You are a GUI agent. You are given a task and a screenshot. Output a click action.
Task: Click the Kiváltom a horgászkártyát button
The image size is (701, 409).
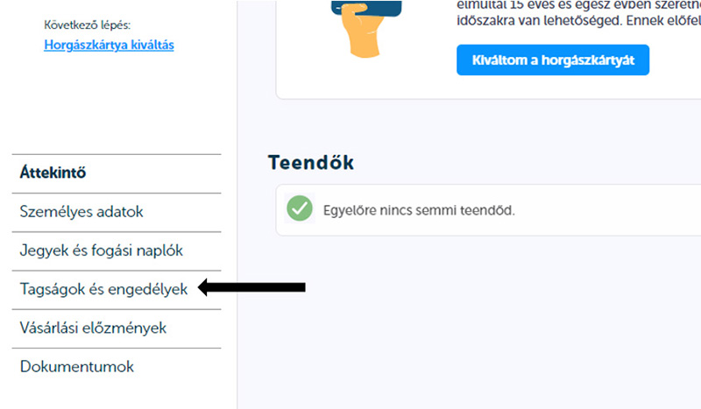pyautogui.click(x=553, y=60)
